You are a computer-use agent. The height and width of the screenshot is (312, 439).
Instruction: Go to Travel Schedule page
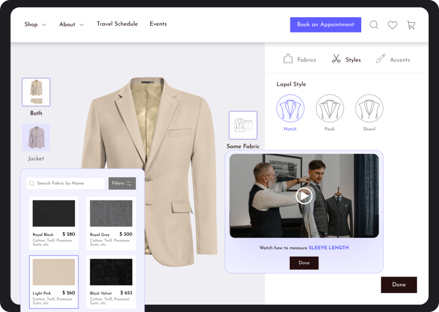pyautogui.click(x=117, y=24)
